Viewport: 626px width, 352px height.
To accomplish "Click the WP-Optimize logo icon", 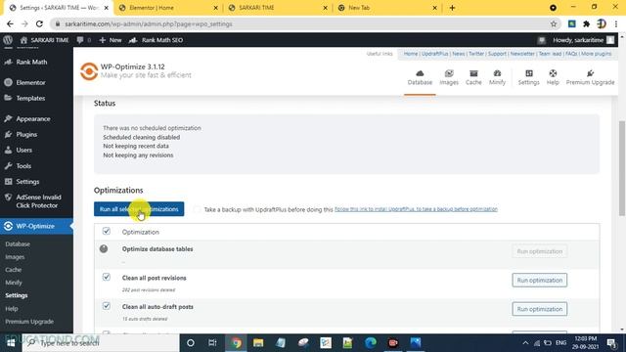I will [x=89, y=71].
